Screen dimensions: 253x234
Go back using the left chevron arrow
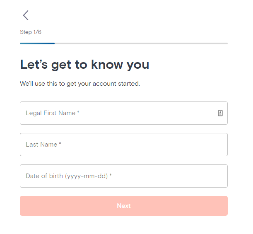pos(26,15)
